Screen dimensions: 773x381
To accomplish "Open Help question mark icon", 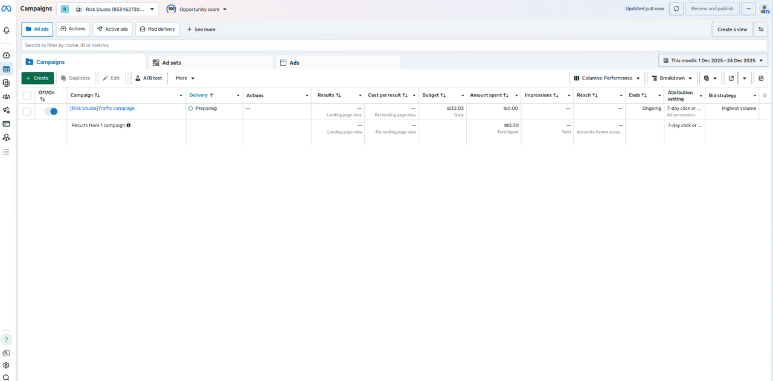I will (7, 339).
